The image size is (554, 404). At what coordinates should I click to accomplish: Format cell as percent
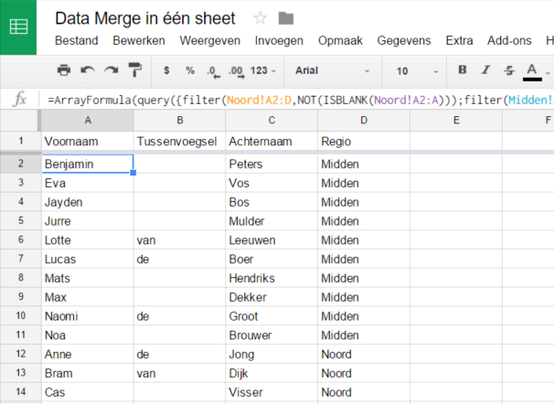190,70
